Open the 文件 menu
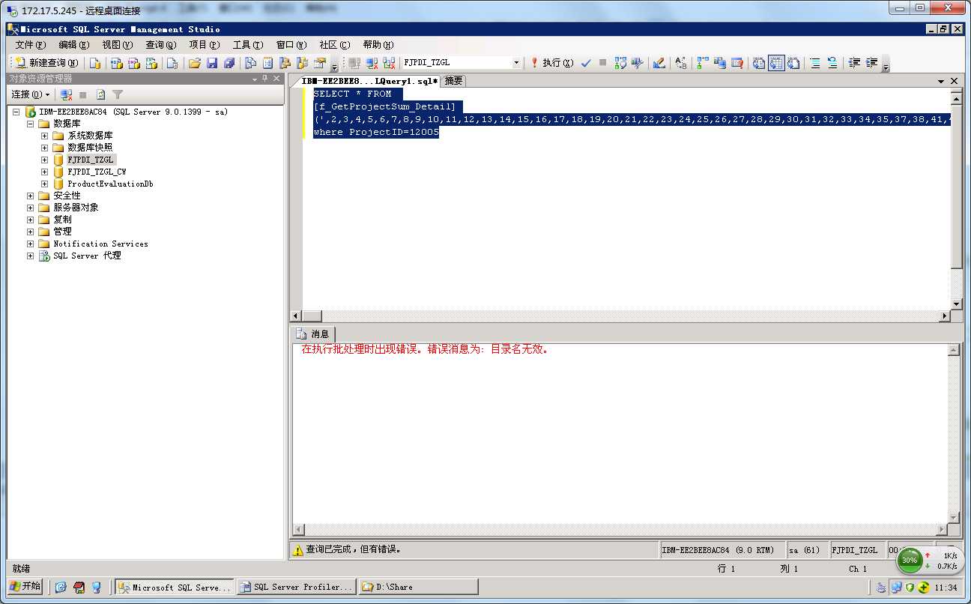This screenshot has height=604, width=971. [30, 45]
